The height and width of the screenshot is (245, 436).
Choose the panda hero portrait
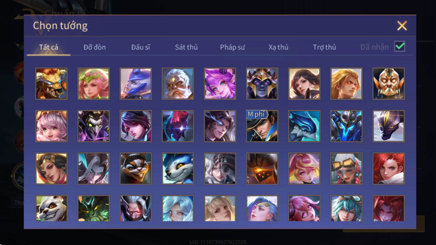[x=51, y=208]
